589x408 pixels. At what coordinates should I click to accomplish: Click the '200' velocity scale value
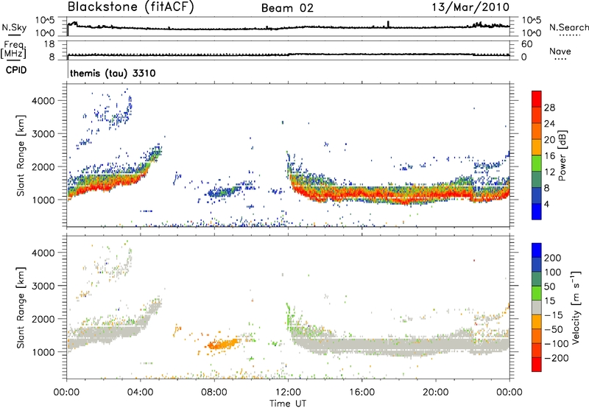(553, 258)
